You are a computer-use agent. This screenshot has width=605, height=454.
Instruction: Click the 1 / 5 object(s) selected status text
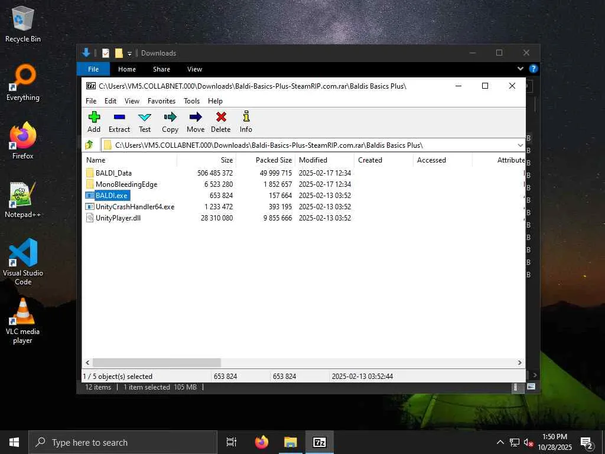click(118, 377)
